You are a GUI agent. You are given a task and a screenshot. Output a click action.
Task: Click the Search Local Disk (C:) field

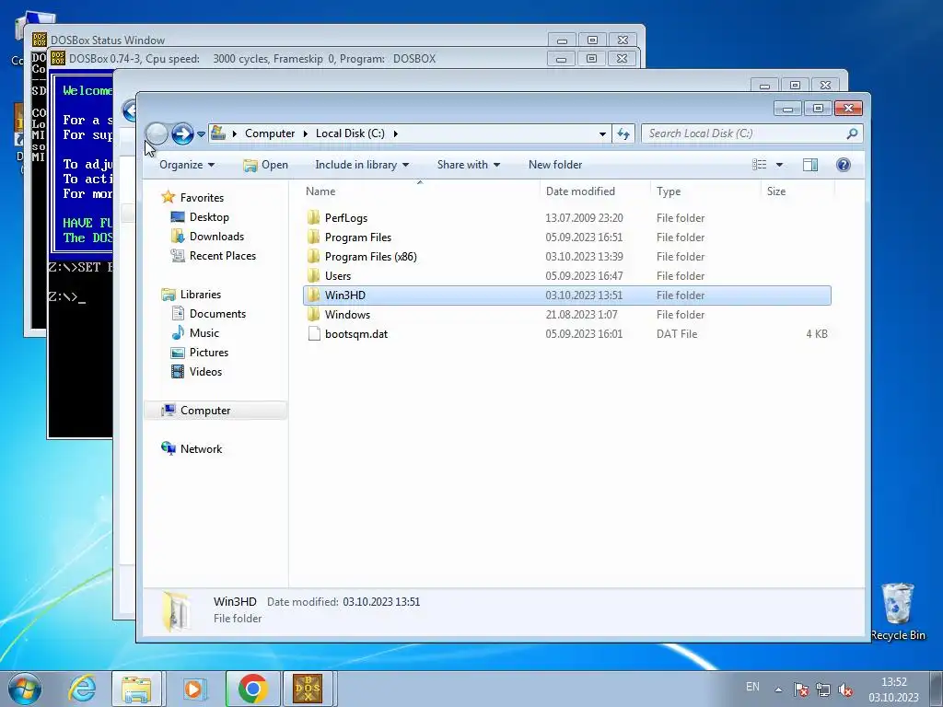pos(751,133)
